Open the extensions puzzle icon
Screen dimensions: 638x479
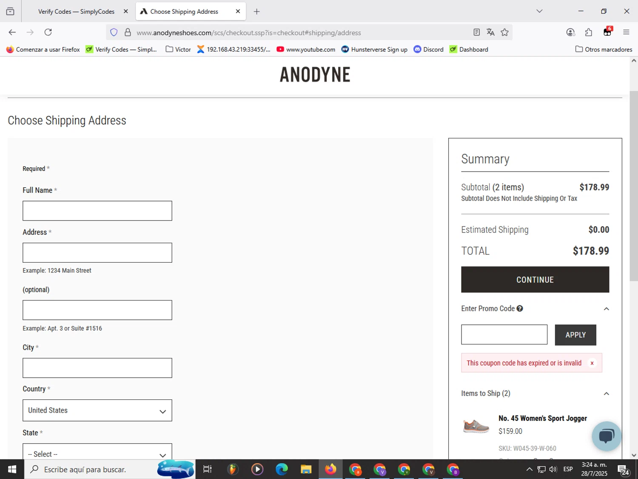click(x=589, y=32)
